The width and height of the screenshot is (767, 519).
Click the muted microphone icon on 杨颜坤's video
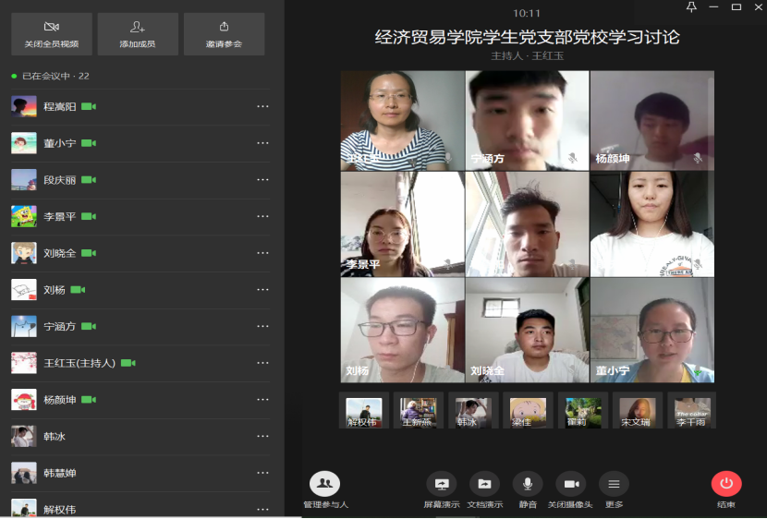698,158
